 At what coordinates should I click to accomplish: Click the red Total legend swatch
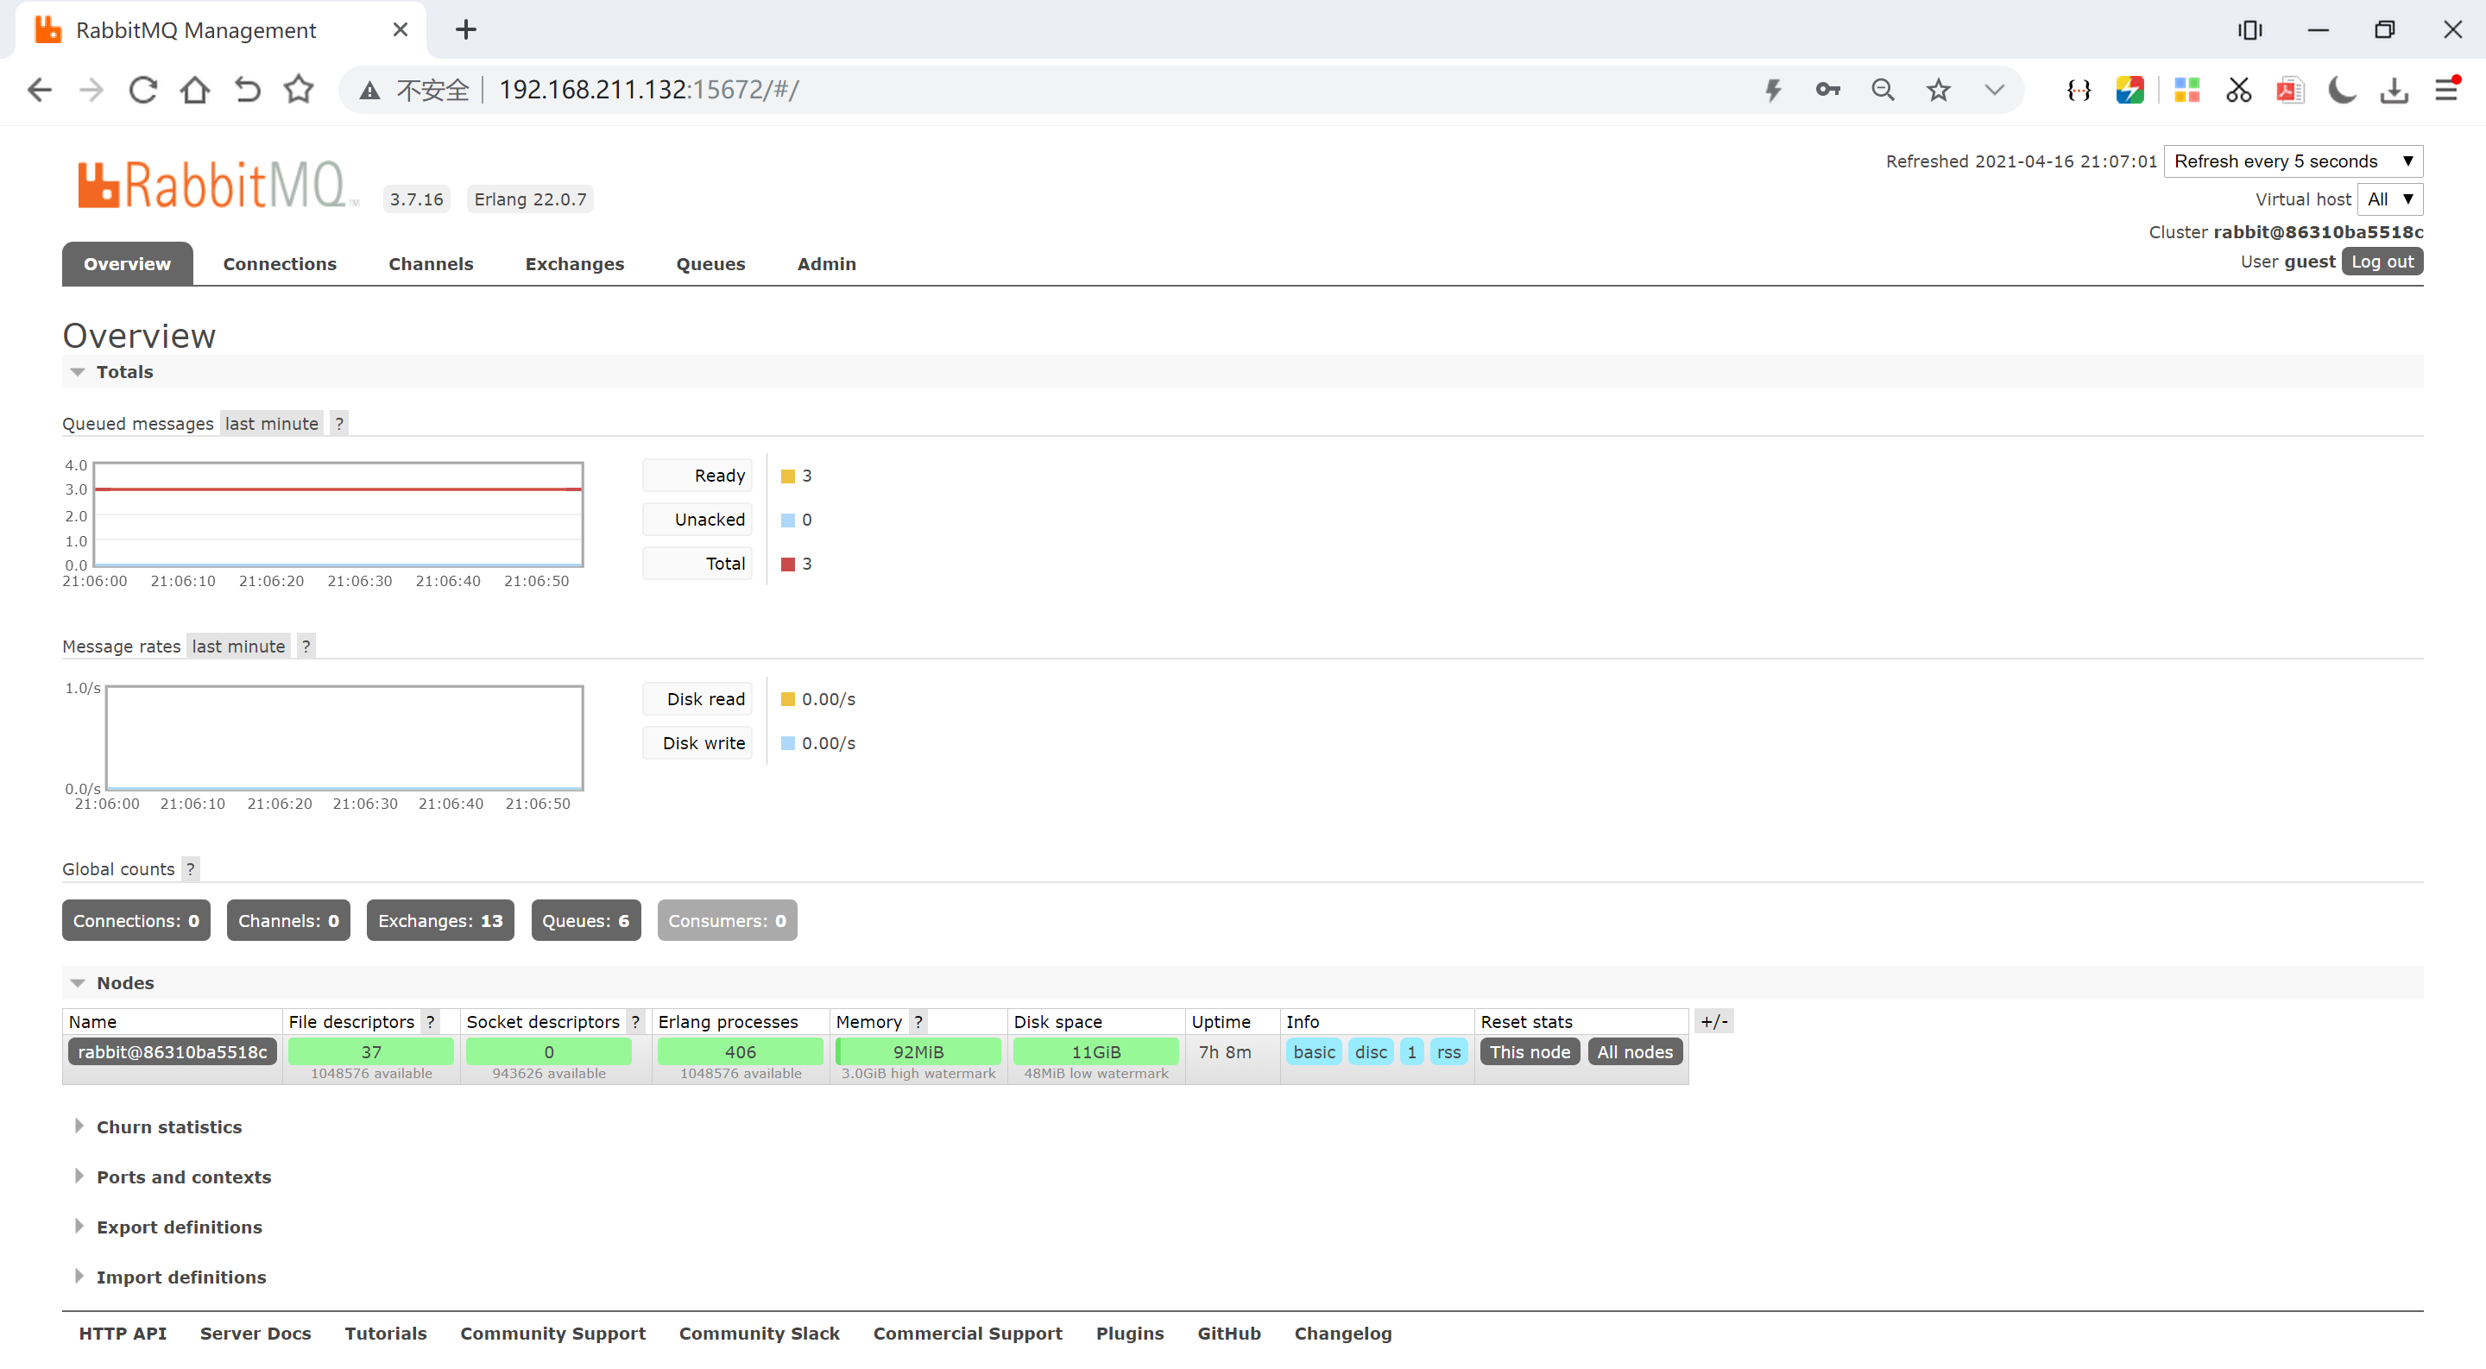(787, 564)
